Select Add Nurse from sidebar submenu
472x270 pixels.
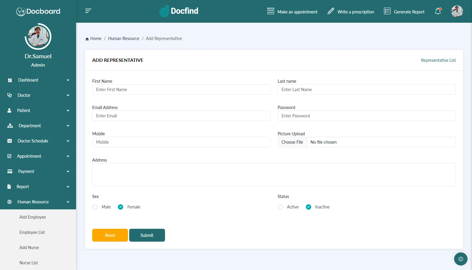point(29,248)
